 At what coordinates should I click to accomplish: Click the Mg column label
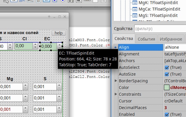[10, 79]
